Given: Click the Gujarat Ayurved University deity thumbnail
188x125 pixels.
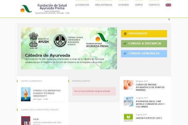Looking at the screenshot, I should click(x=26, y=94).
